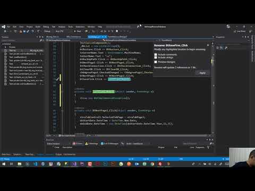The image size is (255, 191).
Task: Start debugging with the Start button
Action: click(78, 31)
